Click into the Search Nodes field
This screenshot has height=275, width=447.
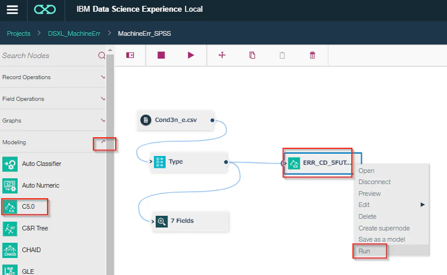49,56
